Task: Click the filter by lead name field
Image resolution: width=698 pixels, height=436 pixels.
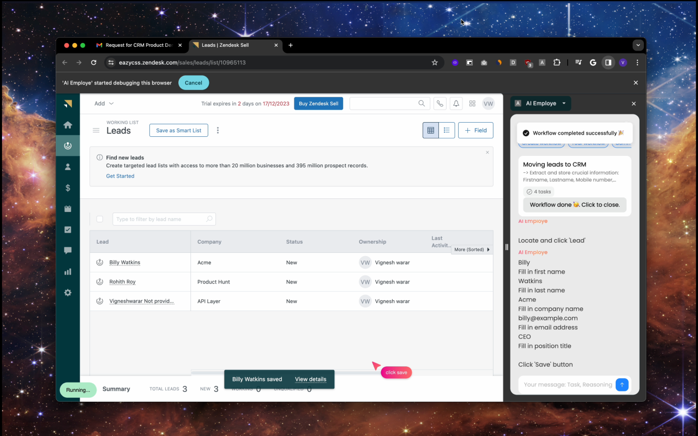Action: coord(164,219)
